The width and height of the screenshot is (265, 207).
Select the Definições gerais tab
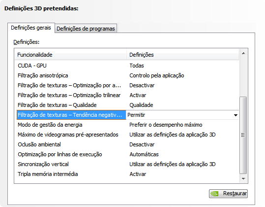tap(31, 28)
